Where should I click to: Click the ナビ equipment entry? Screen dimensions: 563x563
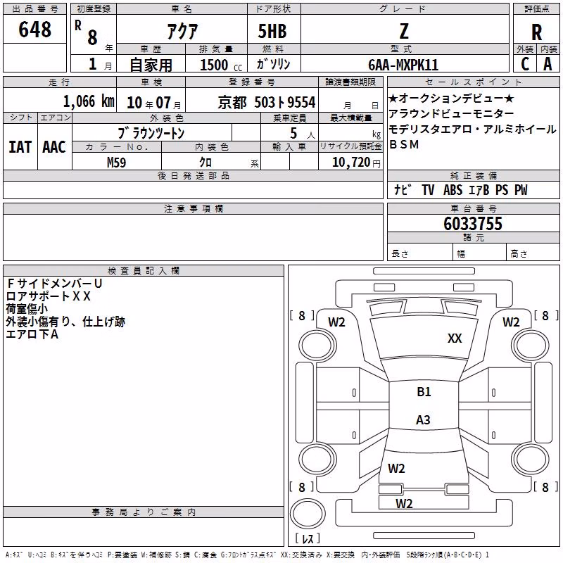(403, 189)
